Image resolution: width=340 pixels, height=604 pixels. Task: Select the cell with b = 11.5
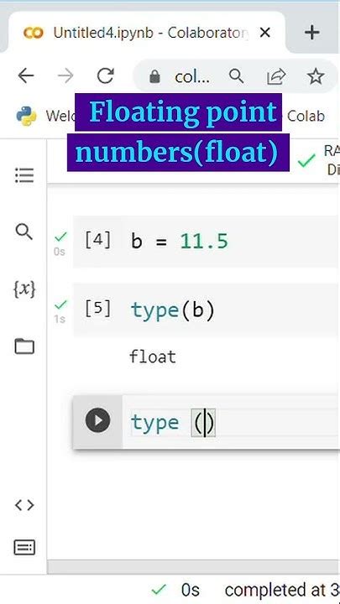click(x=207, y=242)
